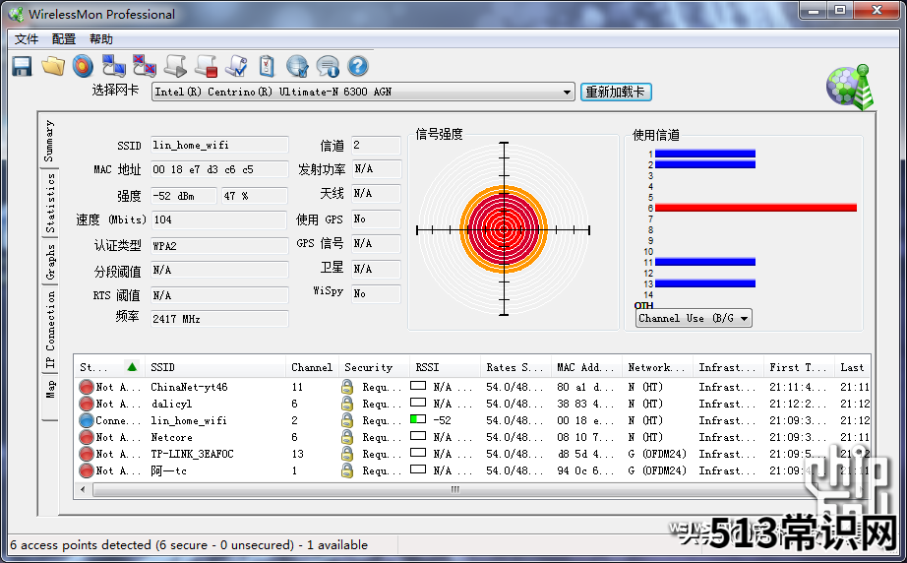Expand the Channel Use B/G dropdown

click(x=694, y=318)
